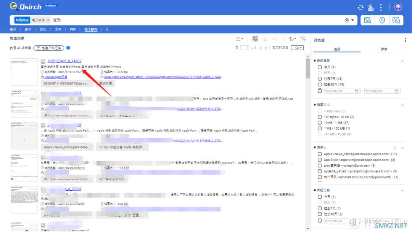Remove the 电子邮件 filter chip

(48, 20)
